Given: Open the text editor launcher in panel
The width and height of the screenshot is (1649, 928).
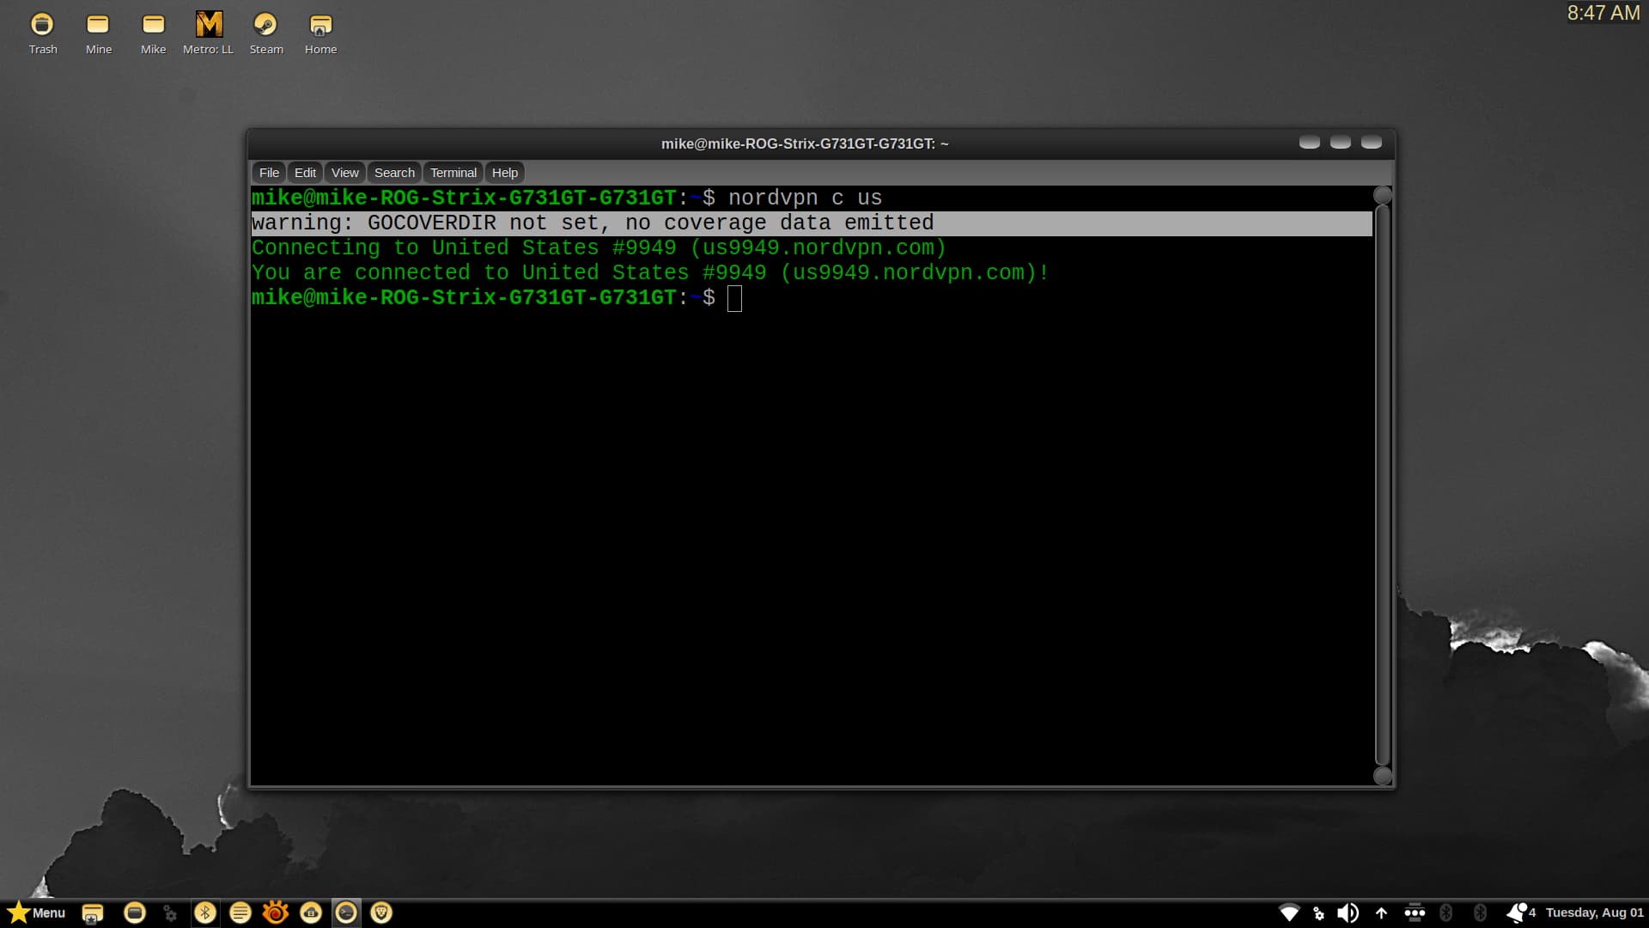Looking at the screenshot, I should [240, 913].
